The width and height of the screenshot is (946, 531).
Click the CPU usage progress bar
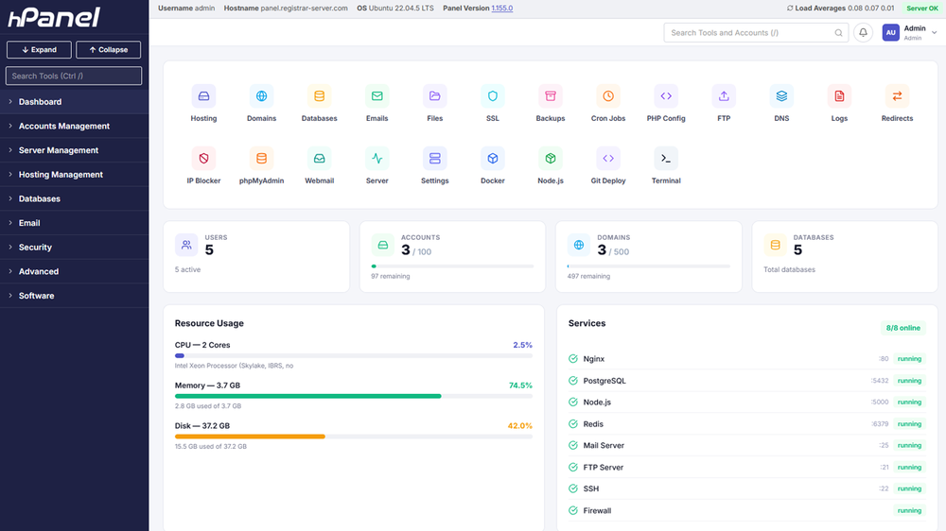pyautogui.click(x=354, y=355)
